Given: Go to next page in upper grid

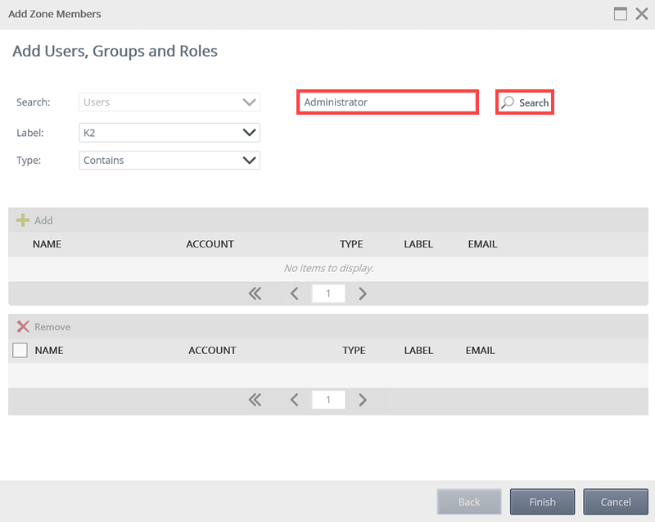Looking at the screenshot, I should (363, 293).
